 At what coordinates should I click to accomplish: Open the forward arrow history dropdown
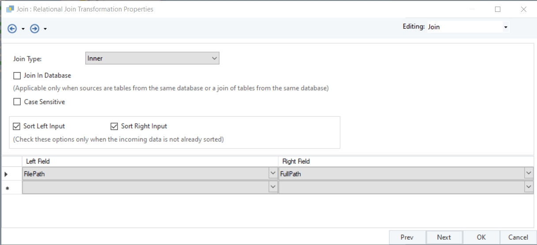[45, 29]
